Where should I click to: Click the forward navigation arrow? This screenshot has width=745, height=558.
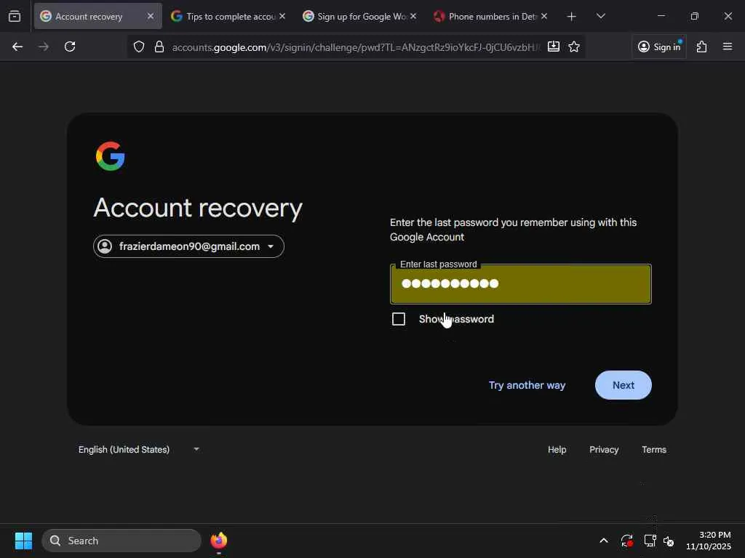(x=44, y=46)
